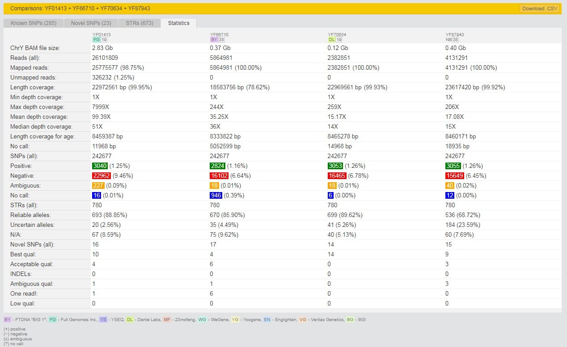Click the VG legend badge for Veritas Genetics
The width and height of the screenshot is (567, 347).
tap(303, 320)
